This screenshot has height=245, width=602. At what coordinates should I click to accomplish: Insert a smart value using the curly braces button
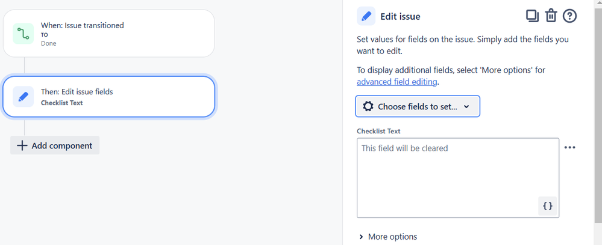tap(547, 205)
